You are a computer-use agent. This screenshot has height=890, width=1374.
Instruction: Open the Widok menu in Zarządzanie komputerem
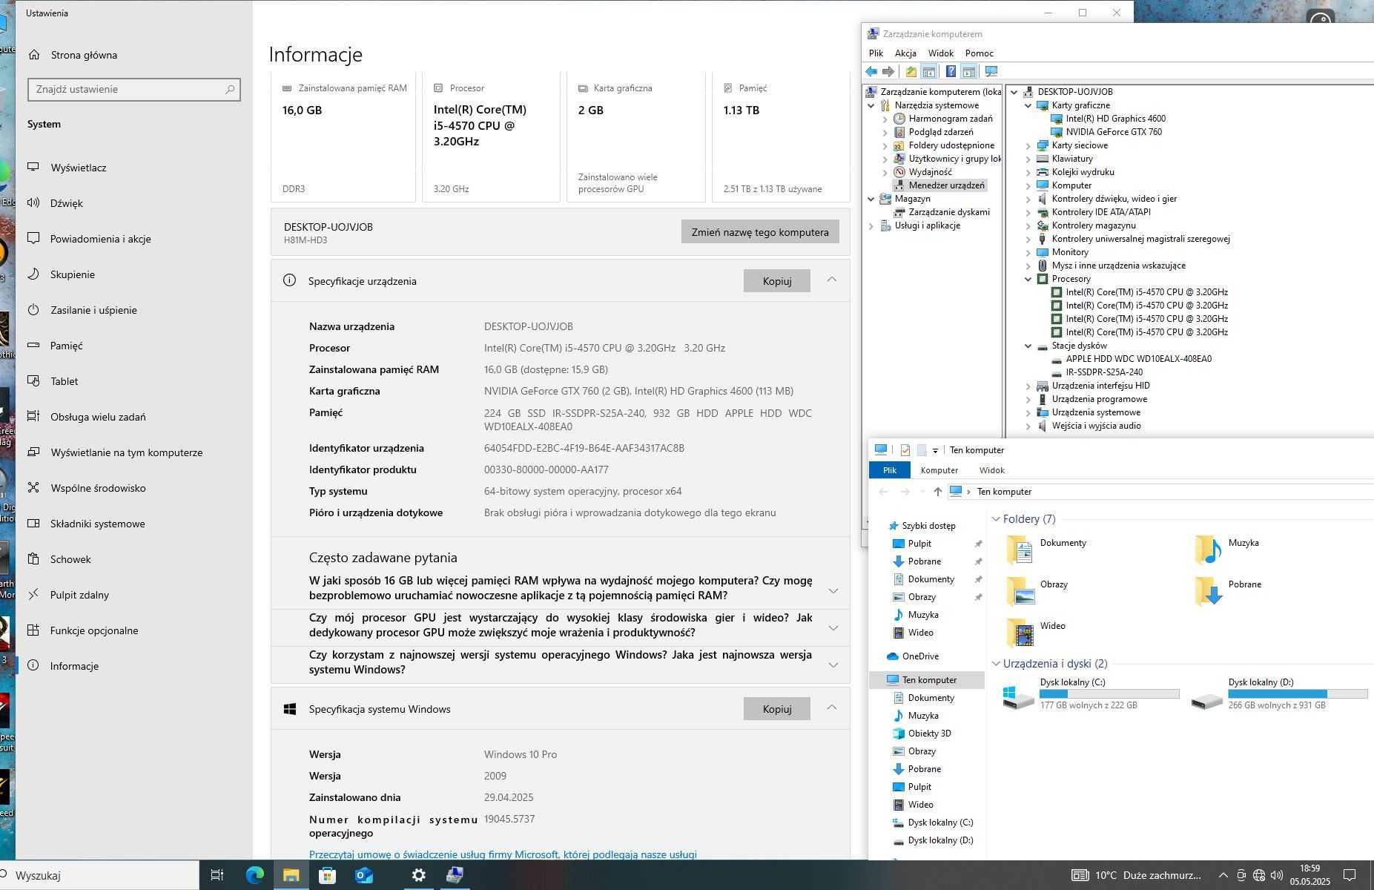[x=940, y=53]
